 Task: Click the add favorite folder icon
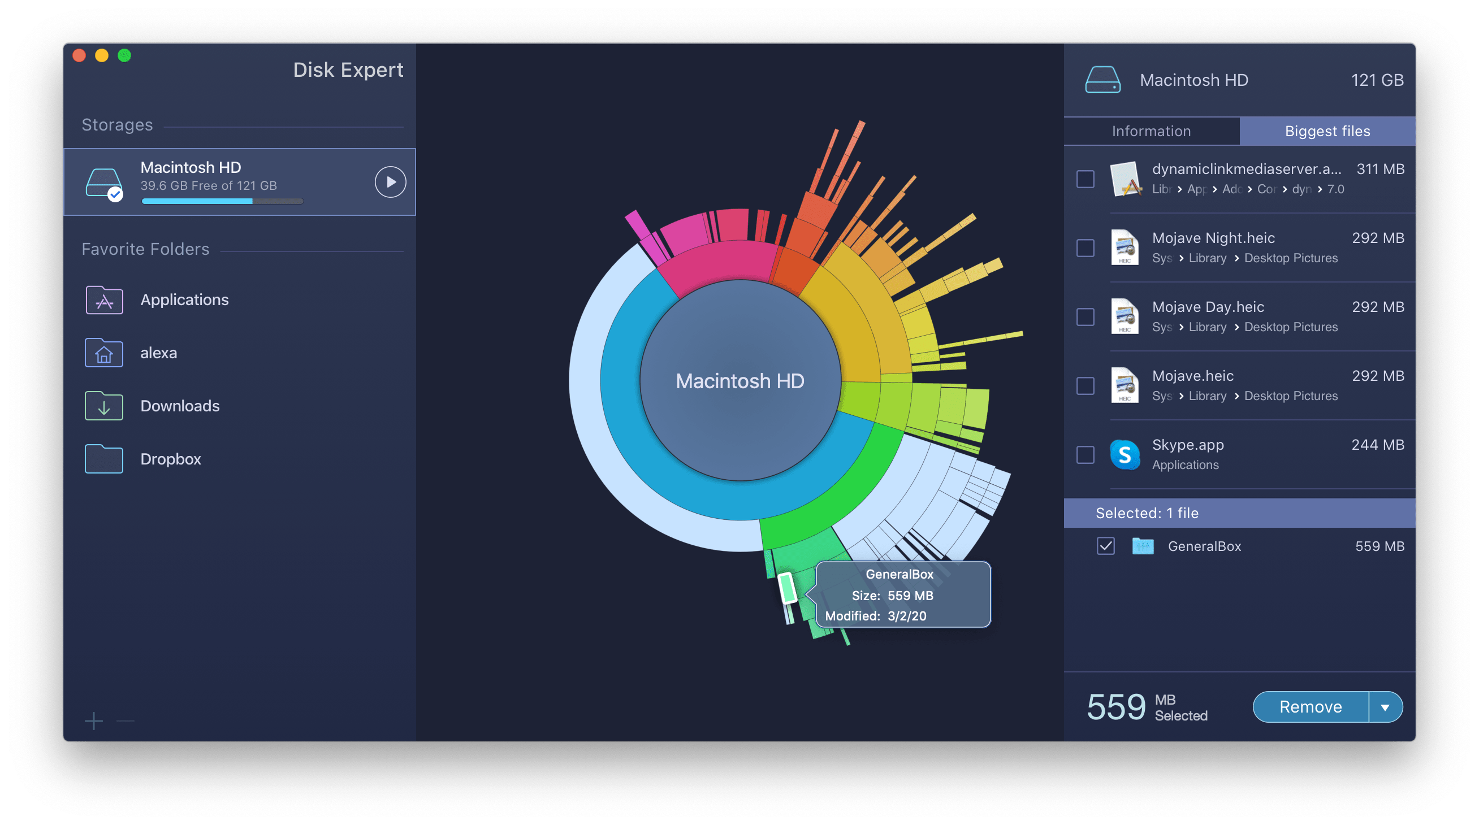(92, 722)
